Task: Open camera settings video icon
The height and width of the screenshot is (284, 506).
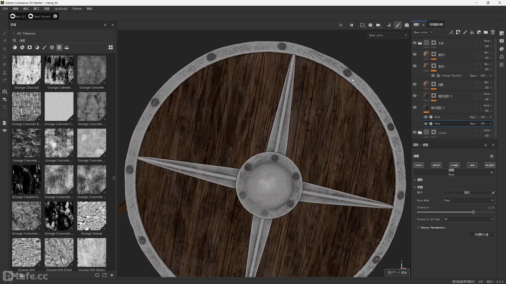Action: click(379, 25)
